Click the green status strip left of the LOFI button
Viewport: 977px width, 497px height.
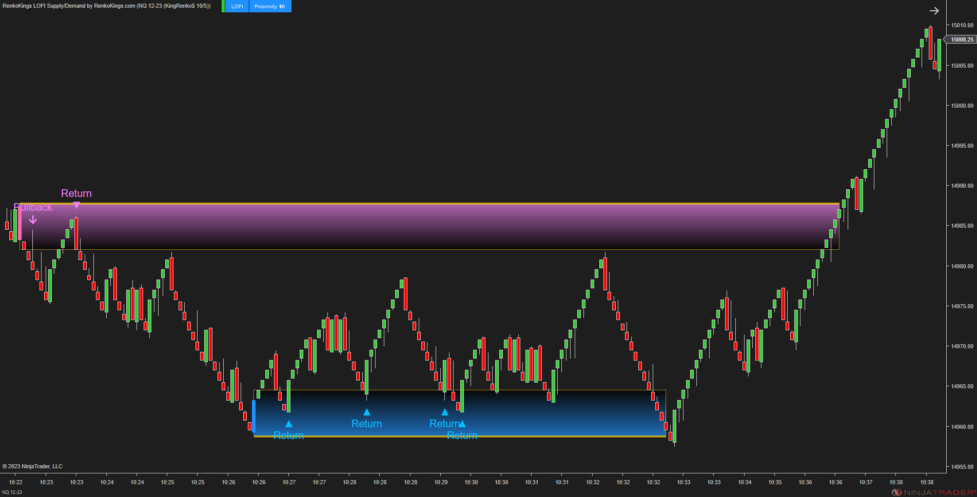tap(224, 6)
